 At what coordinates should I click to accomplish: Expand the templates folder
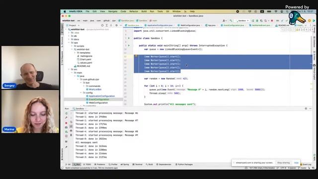tap(75, 53)
